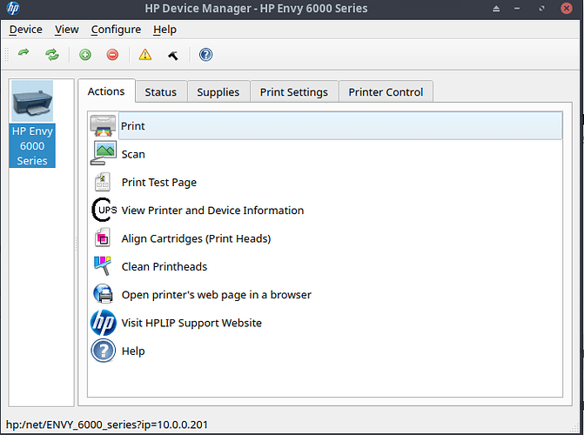Click the hammer icon in the toolbar
Screen dimensions: 584x435
click(173, 55)
